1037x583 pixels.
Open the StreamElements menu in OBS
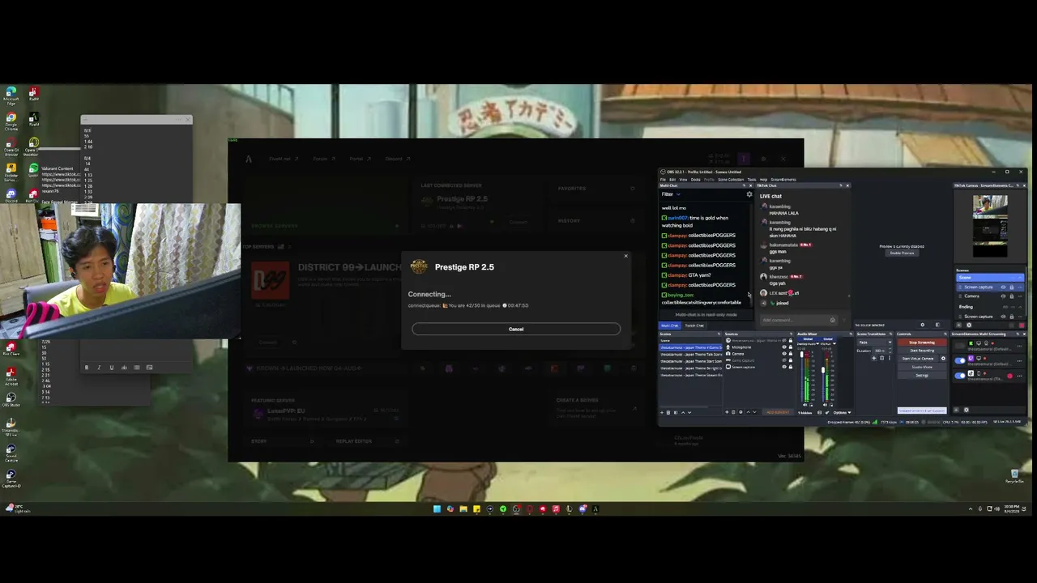click(783, 180)
